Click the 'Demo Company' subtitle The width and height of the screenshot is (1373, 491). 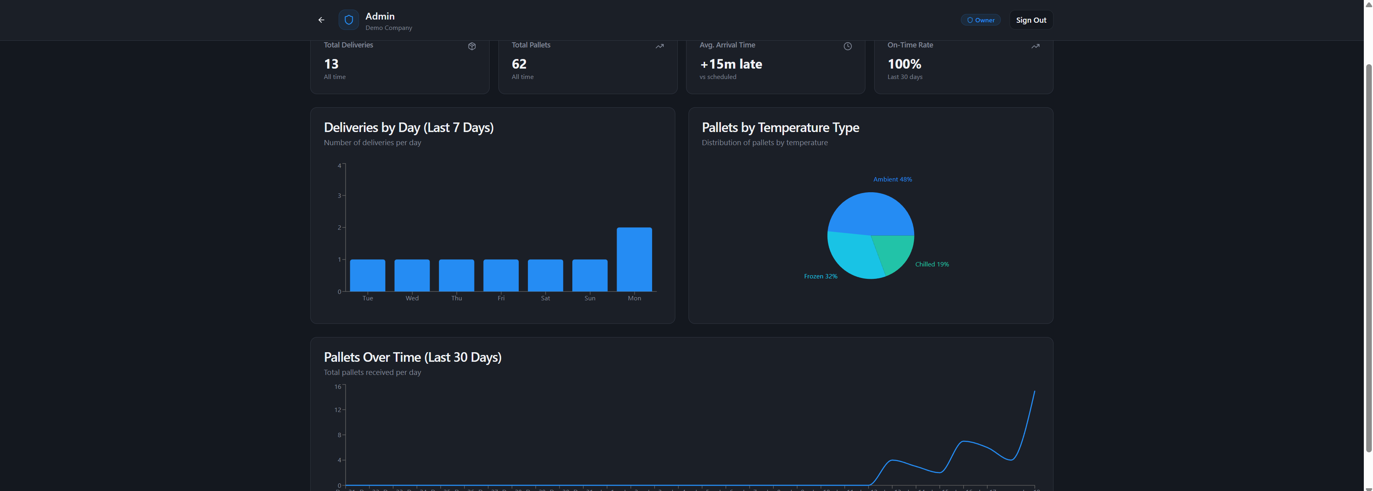click(389, 28)
